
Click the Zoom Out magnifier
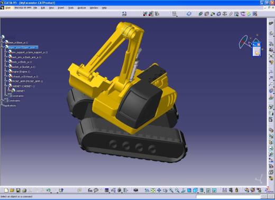177,190
